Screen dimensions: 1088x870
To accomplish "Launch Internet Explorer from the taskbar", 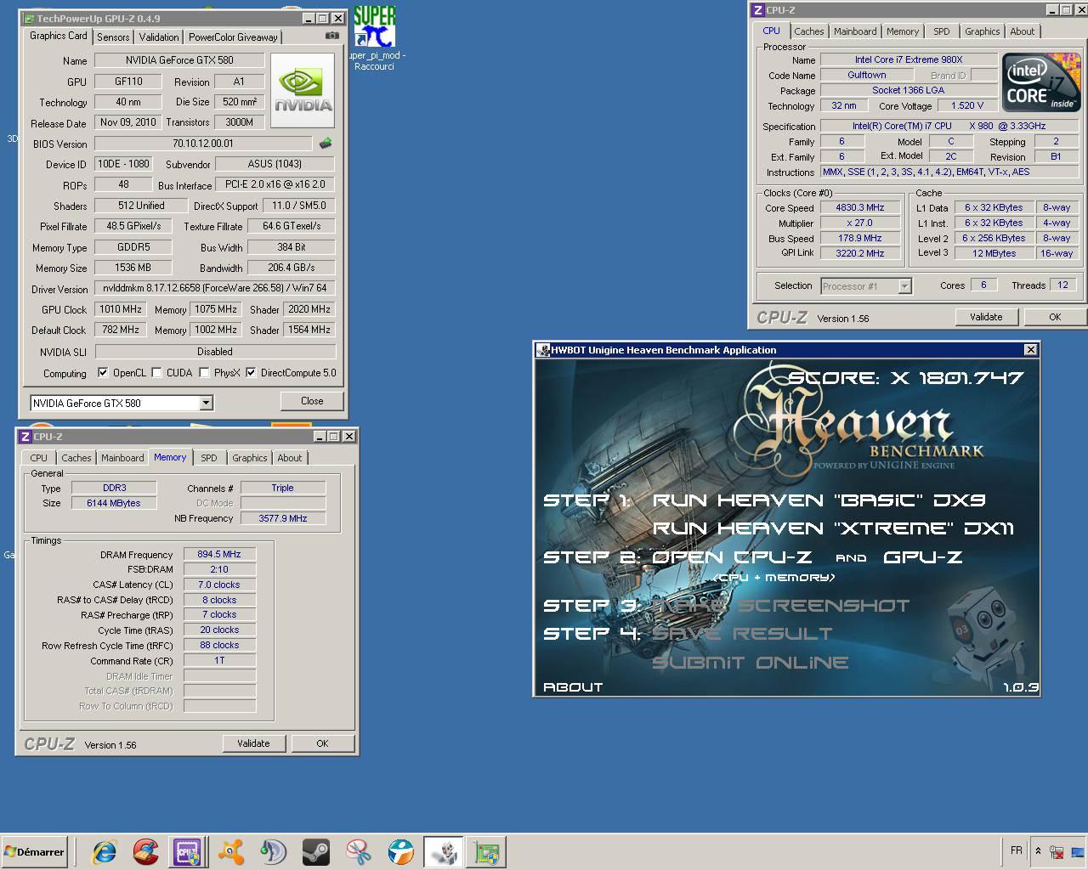I will click(x=104, y=851).
